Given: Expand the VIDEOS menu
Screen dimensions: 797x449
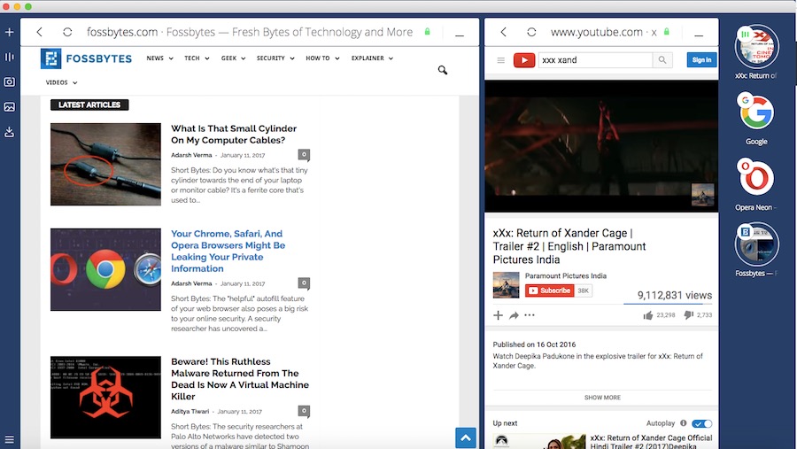Looking at the screenshot, I should point(61,82).
